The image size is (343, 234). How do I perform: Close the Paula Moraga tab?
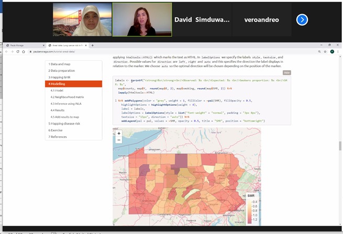pos(43,45)
